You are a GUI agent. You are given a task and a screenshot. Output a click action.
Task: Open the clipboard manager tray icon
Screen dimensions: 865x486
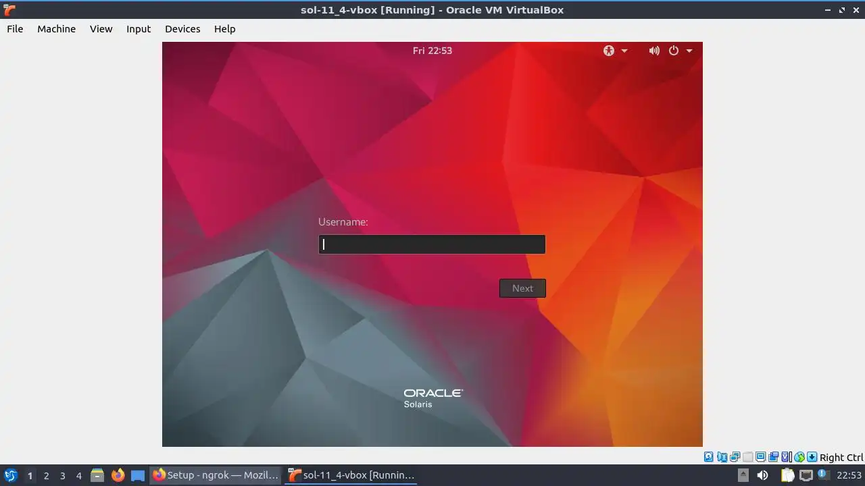coord(787,475)
